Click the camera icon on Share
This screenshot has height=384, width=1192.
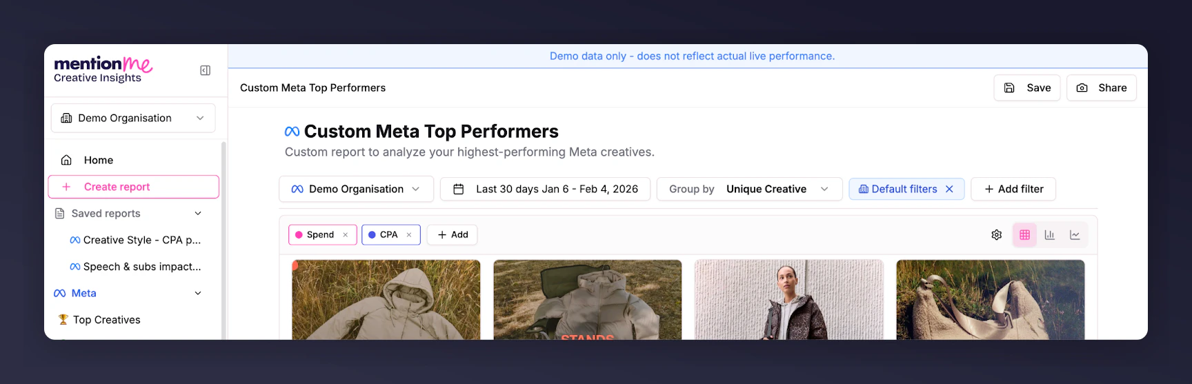point(1082,88)
